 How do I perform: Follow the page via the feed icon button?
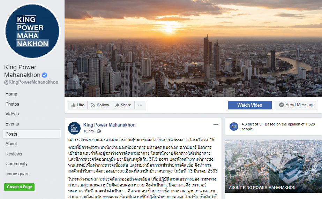[100, 105]
